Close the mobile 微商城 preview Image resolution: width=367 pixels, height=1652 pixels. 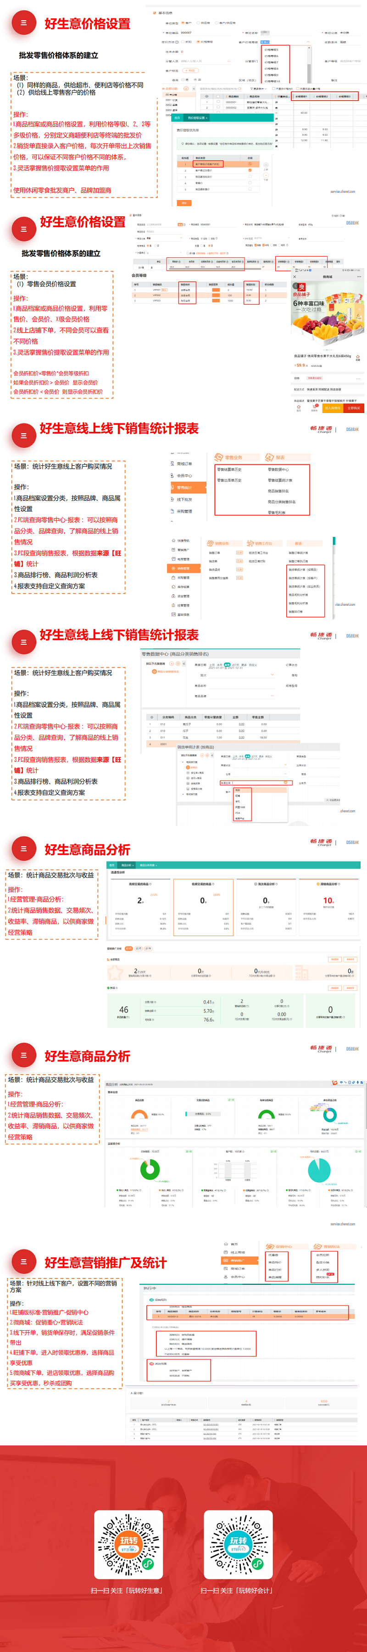pyautogui.click(x=295, y=277)
